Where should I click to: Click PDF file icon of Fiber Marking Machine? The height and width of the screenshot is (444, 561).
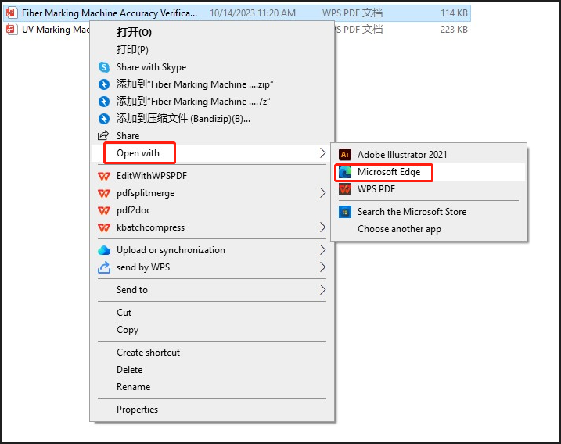pyautogui.click(x=12, y=13)
